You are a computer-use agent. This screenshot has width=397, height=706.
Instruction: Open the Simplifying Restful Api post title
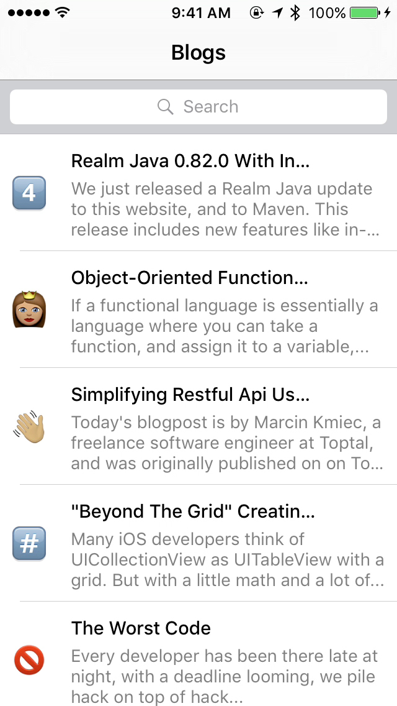click(190, 395)
